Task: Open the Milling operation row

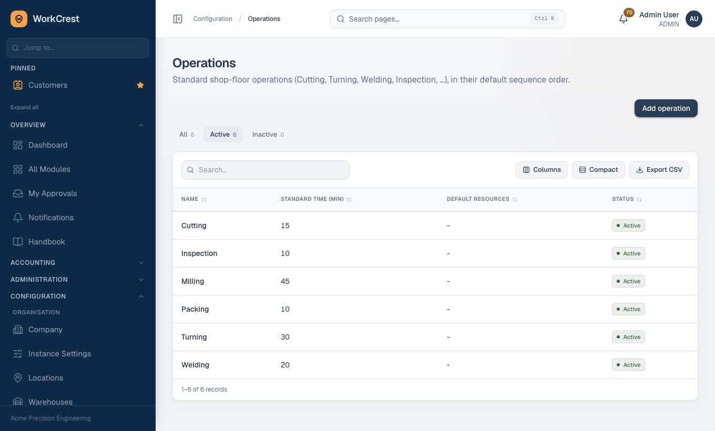Action: (435, 281)
